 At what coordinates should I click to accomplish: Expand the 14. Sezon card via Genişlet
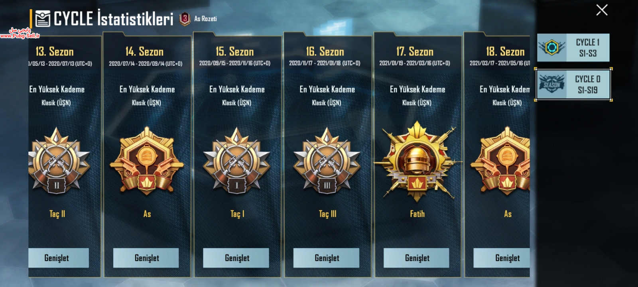click(146, 258)
